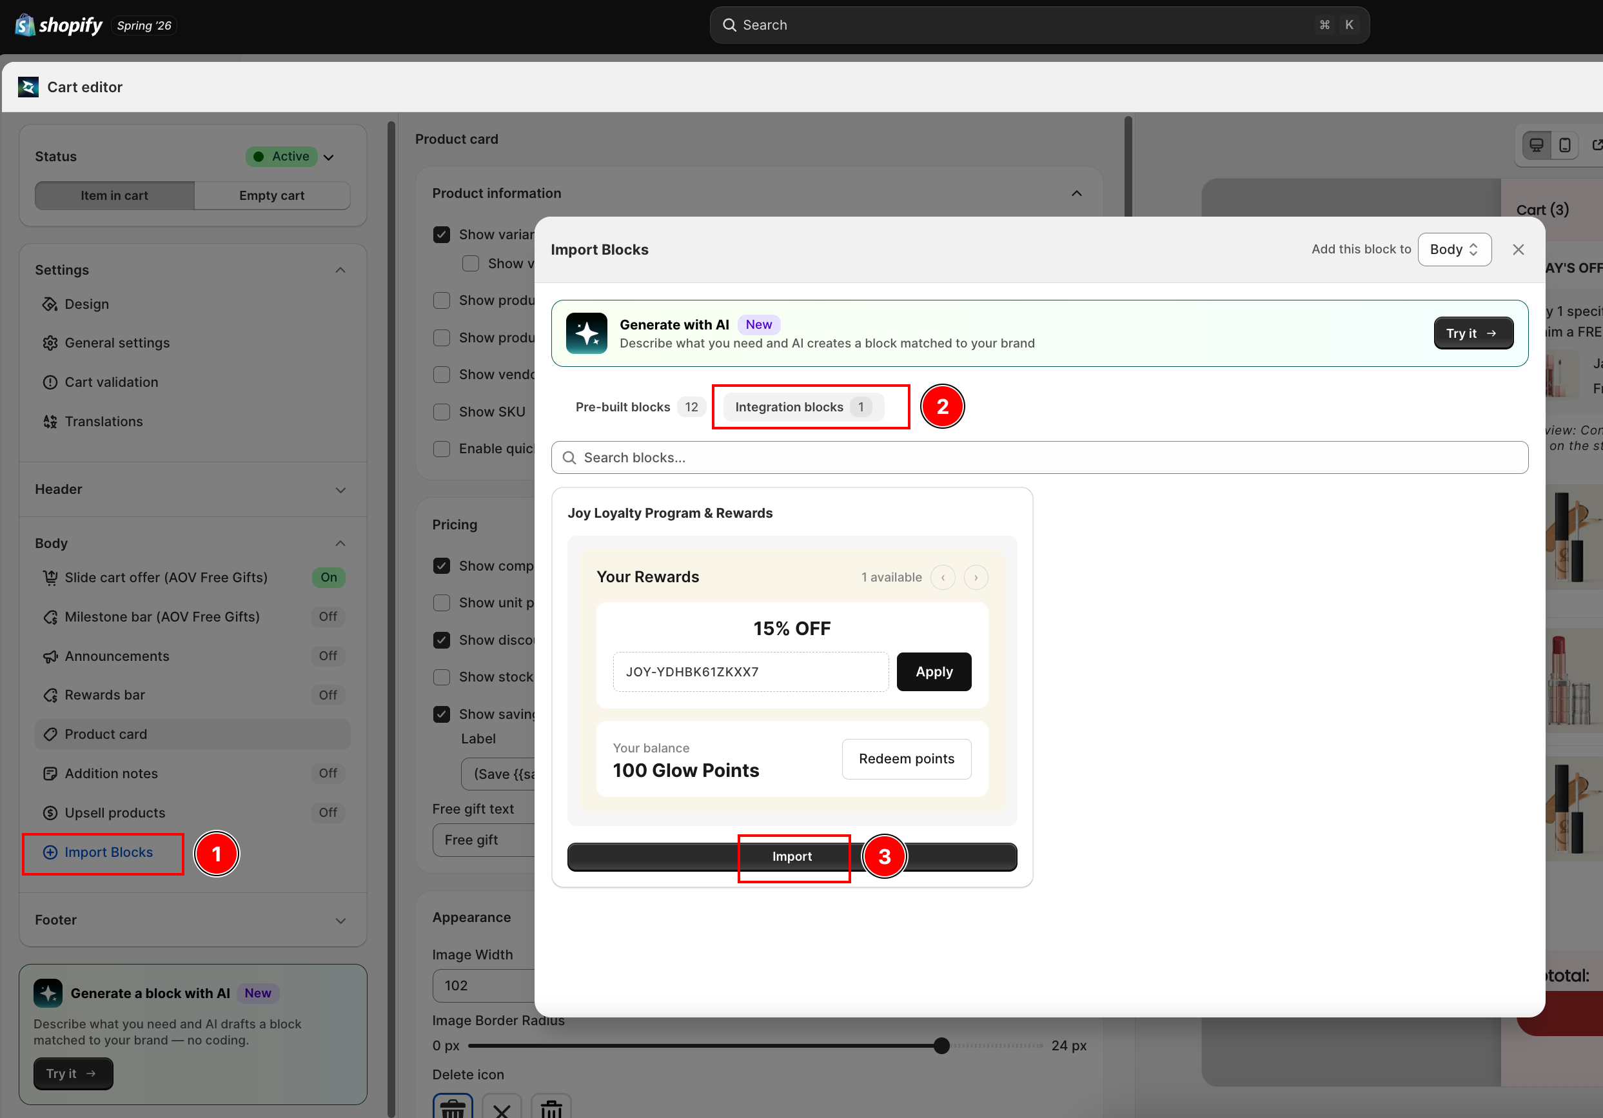Click the Redeem points button
This screenshot has width=1603, height=1118.
pos(906,759)
